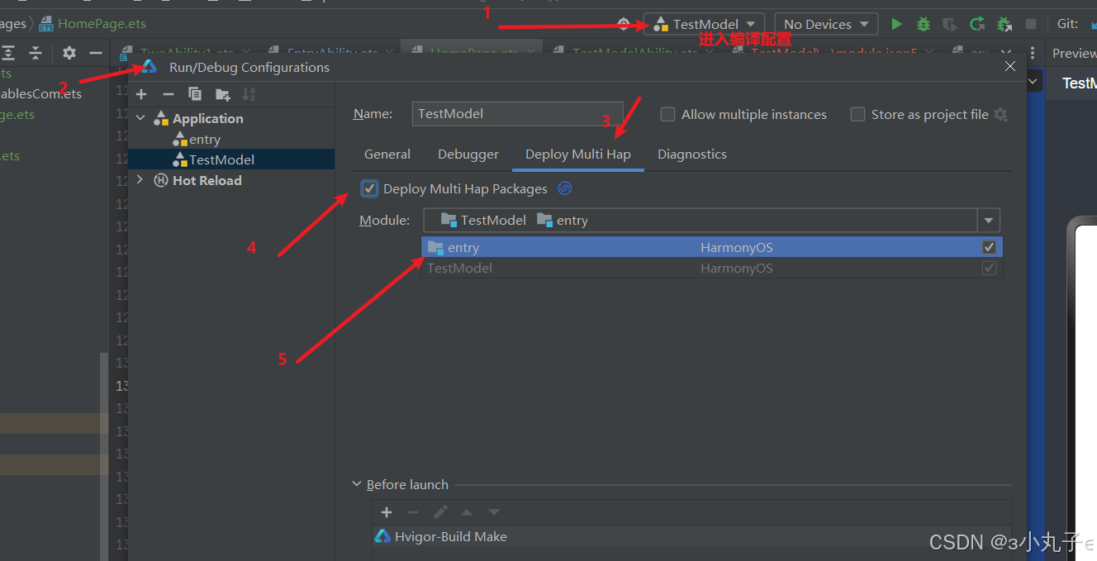Select the Hot Reload tree item
The width and height of the screenshot is (1097, 561).
tap(207, 180)
